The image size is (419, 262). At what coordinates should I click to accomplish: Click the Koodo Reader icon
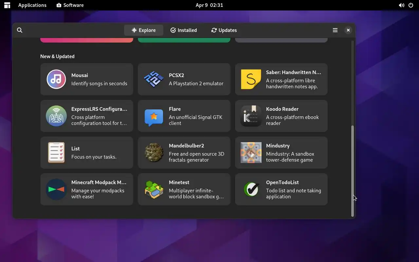pyautogui.click(x=251, y=116)
